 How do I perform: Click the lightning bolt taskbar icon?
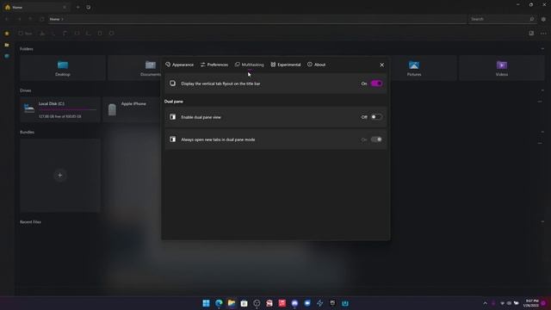pos(319,303)
